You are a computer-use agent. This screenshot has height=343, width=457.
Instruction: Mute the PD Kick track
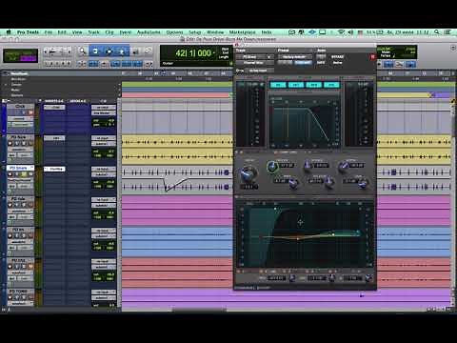point(30,143)
